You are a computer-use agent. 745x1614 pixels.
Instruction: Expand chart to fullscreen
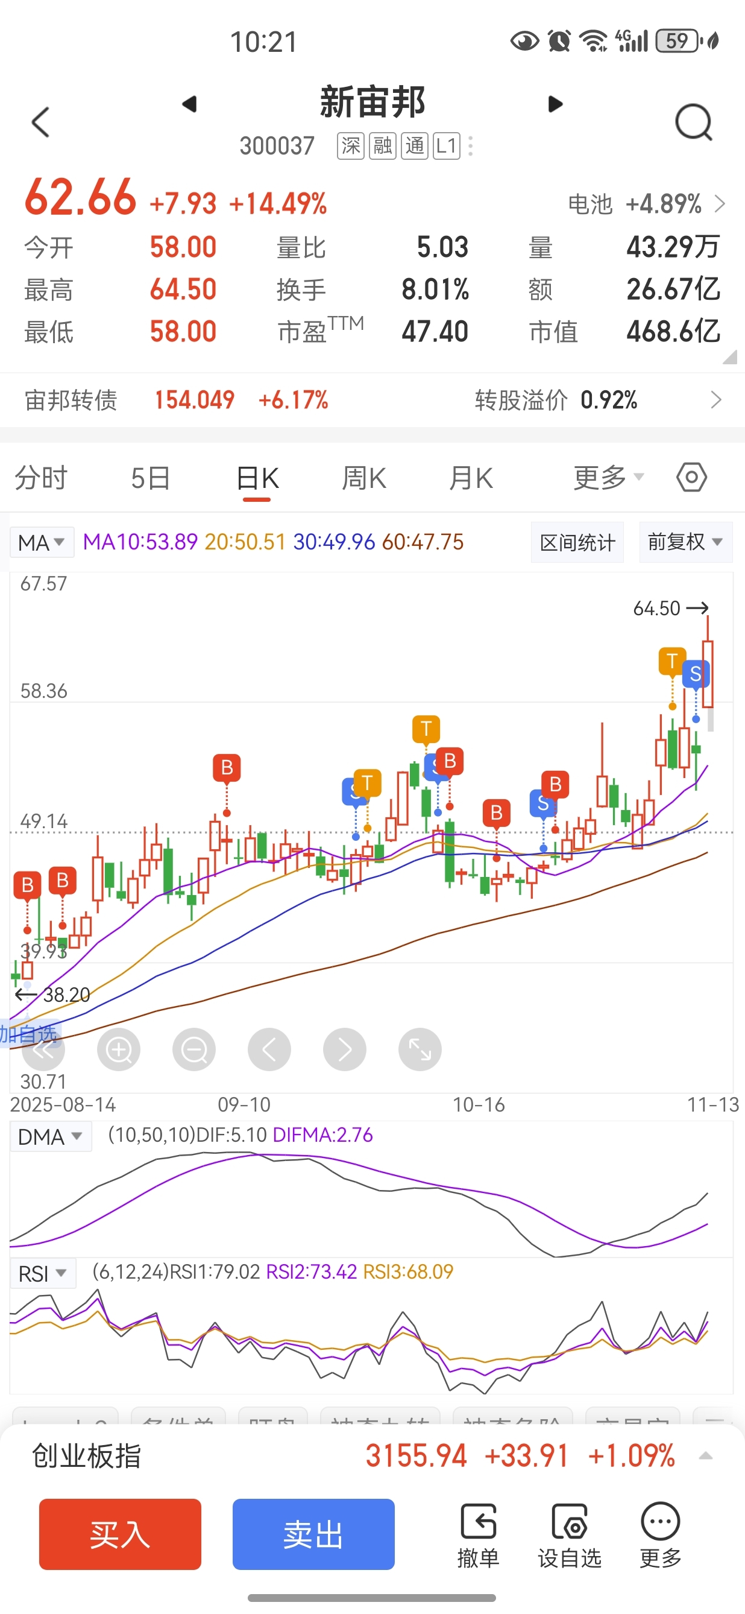tap(420, 1049)
